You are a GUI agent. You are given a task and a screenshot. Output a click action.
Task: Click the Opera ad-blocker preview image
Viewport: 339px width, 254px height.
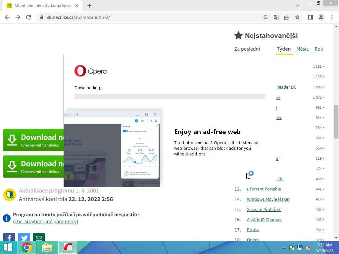pyautogui.click(x=112, y=148)
